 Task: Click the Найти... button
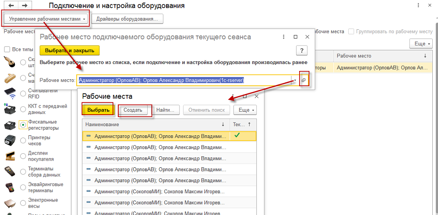[x=166, y=110]
